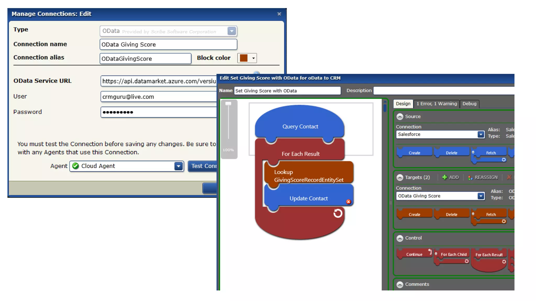Select the Source Fetch block
536x301 pixels.
click(490, 153)
